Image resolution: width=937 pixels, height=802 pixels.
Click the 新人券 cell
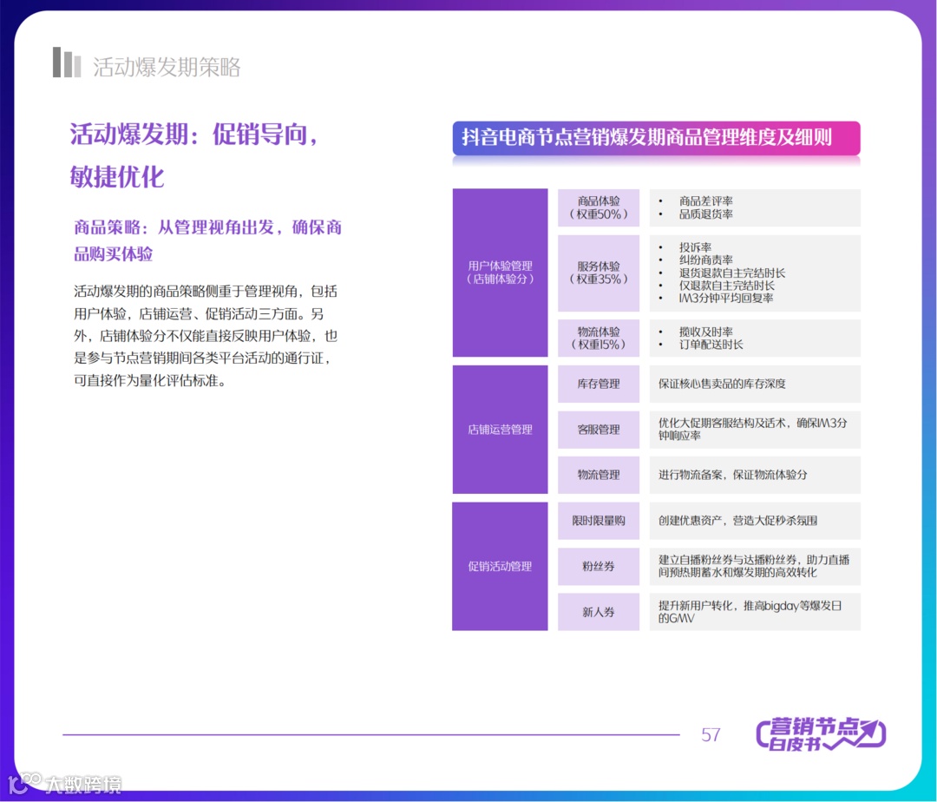[599, 611]
